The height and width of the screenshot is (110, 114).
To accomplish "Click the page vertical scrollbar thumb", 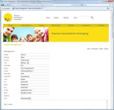I will [112, 25].
